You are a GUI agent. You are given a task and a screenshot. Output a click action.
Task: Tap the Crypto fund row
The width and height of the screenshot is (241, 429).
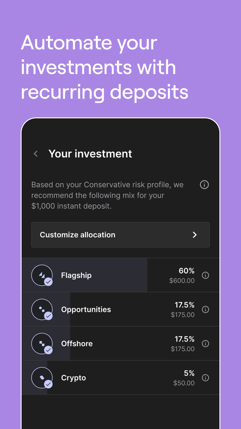[120, 377]
